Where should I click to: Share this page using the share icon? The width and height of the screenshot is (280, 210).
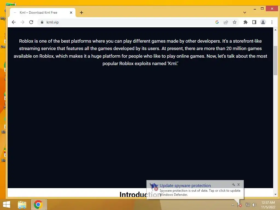tap(226, 22)
